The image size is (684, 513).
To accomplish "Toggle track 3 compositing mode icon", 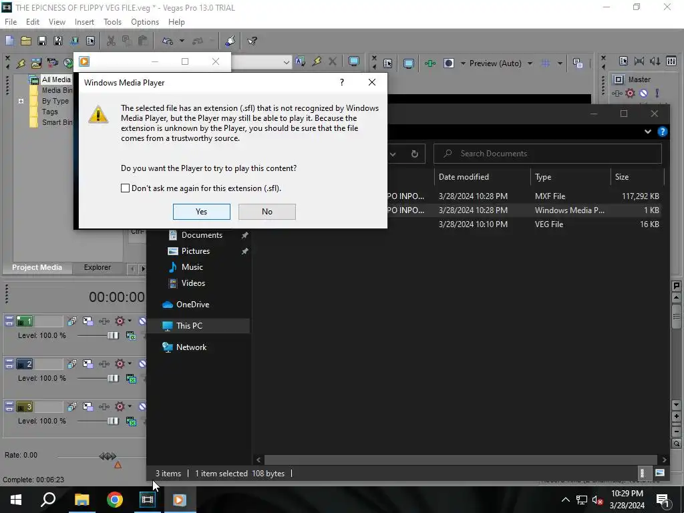I will (x=131, y=421).
